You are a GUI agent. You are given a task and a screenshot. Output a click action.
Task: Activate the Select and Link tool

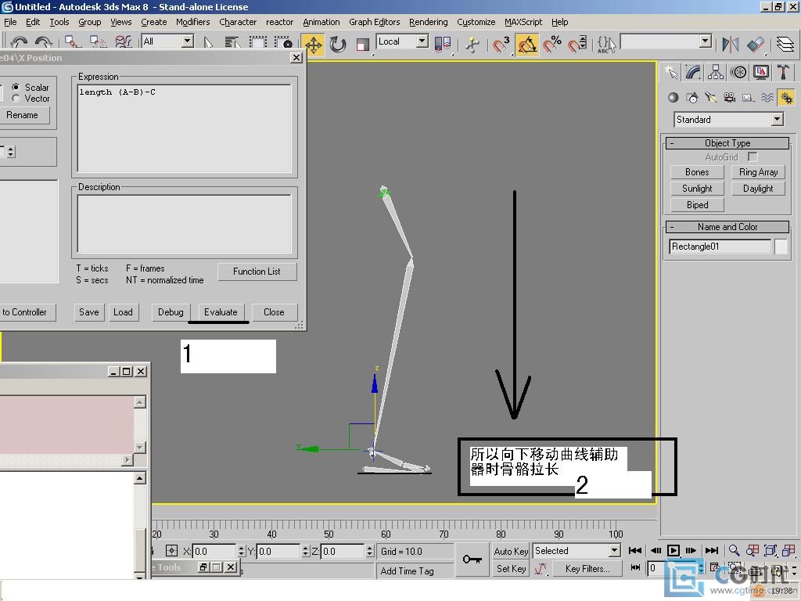coord(73,43)
